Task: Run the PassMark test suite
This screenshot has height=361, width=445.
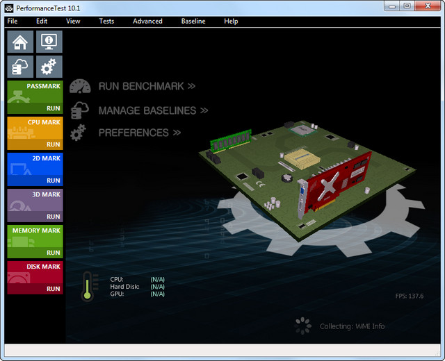Action: click(x=53, y=108)
